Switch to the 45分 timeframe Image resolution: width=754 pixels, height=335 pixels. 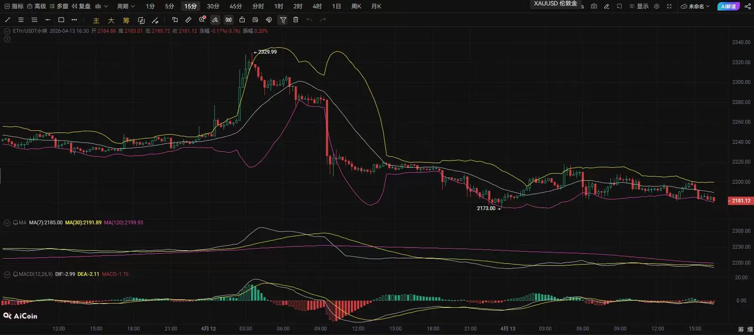tap(236, 6)
